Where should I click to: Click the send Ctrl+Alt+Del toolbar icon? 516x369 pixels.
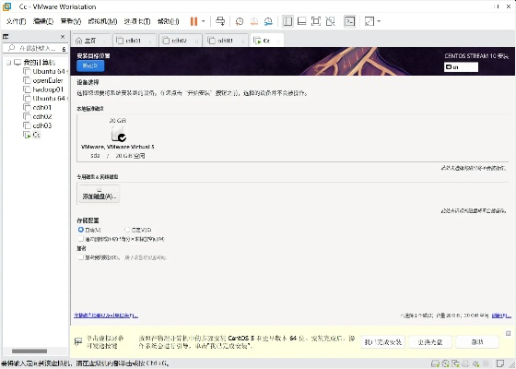(220, 21)
